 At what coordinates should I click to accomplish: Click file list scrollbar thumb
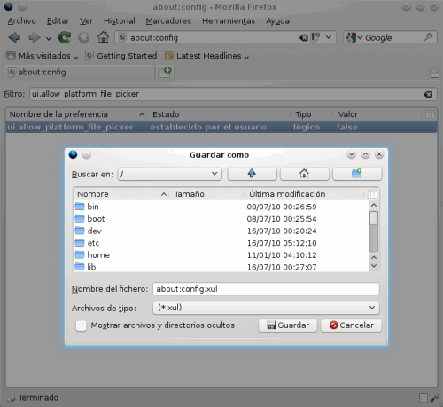coord(374,218)
